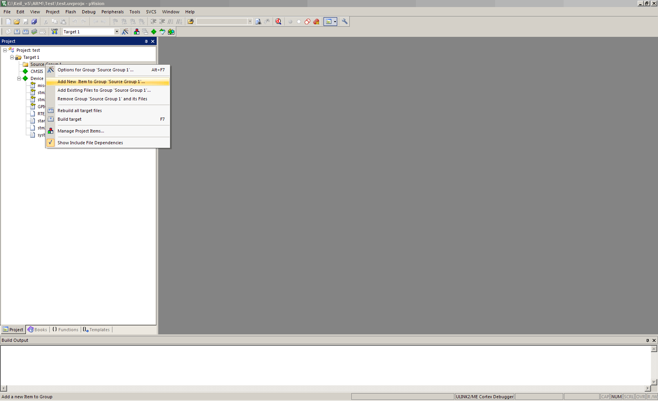Click the New file toolbar icon

8,22
